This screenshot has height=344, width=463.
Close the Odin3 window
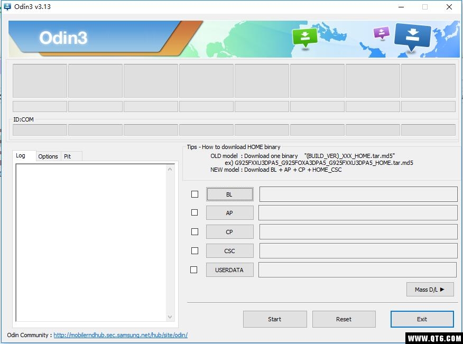(x=449, y=7)
